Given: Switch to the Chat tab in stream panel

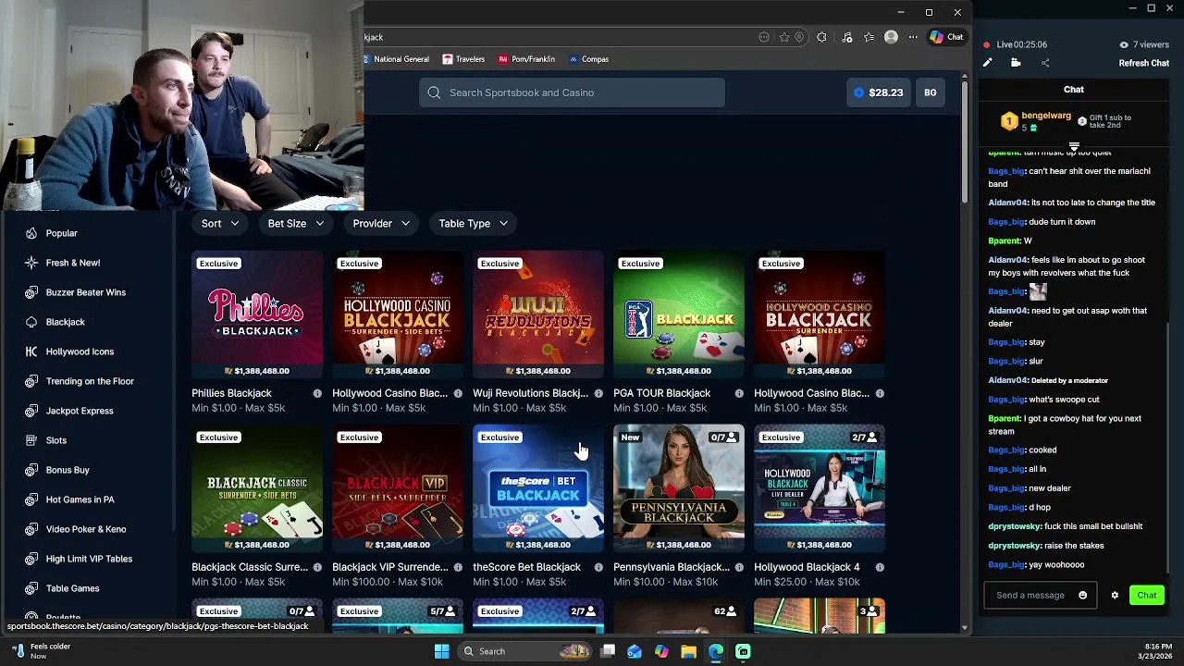Looking at the screenshot, I should pyautogui.click(x=1073, y=90).
